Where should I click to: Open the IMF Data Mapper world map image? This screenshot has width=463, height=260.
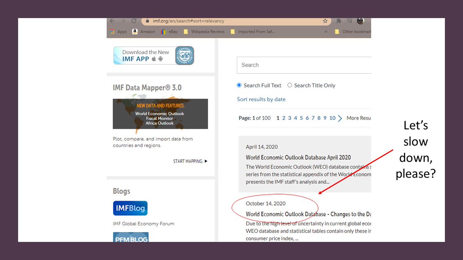pyautogui.click(x=160, y=114)
